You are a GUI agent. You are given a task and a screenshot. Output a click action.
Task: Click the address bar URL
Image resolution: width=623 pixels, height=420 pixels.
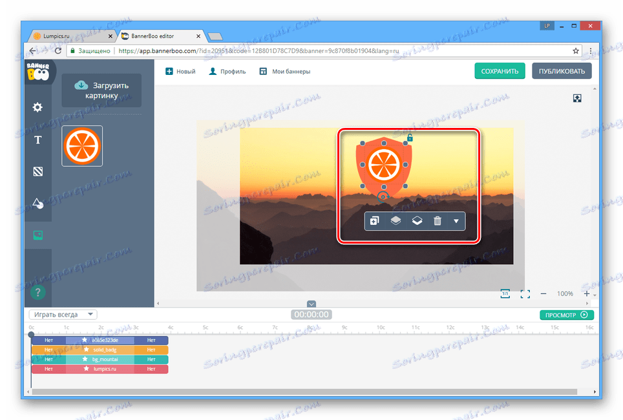[259, 51]
